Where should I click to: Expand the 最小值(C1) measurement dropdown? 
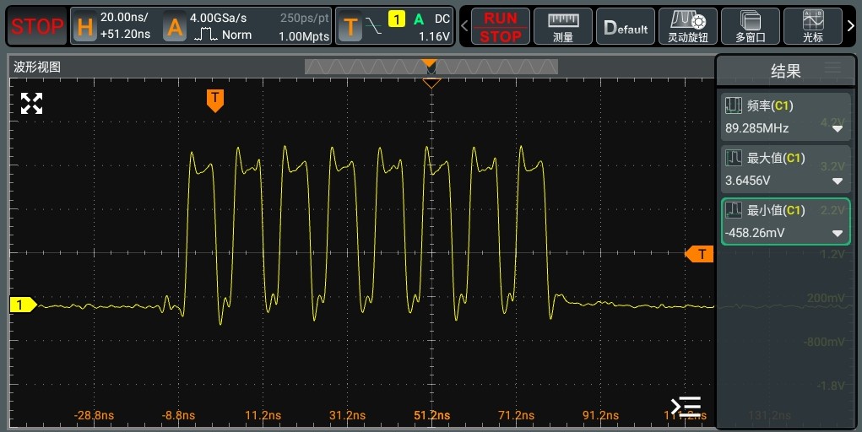coord(838,234)
